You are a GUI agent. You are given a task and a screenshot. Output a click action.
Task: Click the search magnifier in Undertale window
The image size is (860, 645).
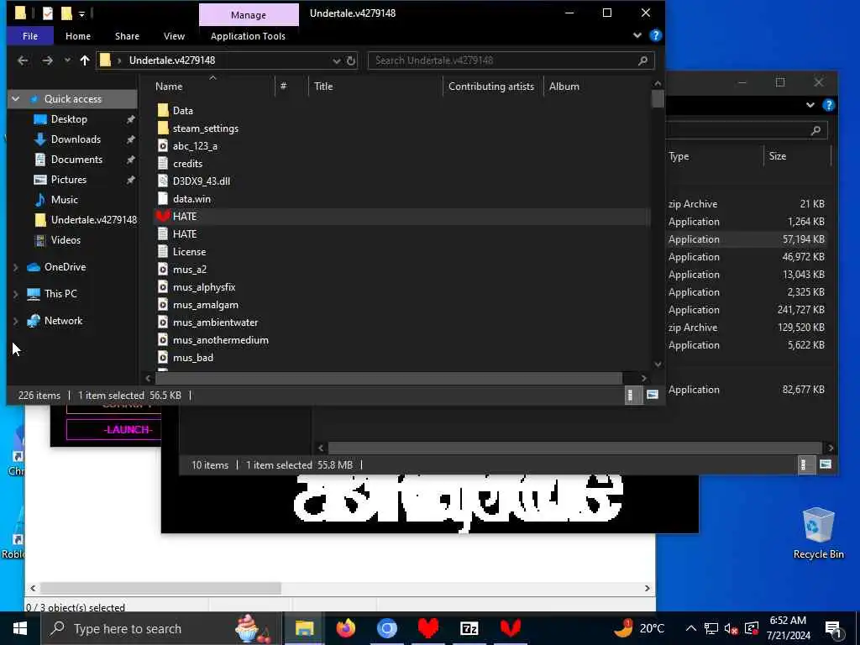pyautogui.click(x=642, y=60)
